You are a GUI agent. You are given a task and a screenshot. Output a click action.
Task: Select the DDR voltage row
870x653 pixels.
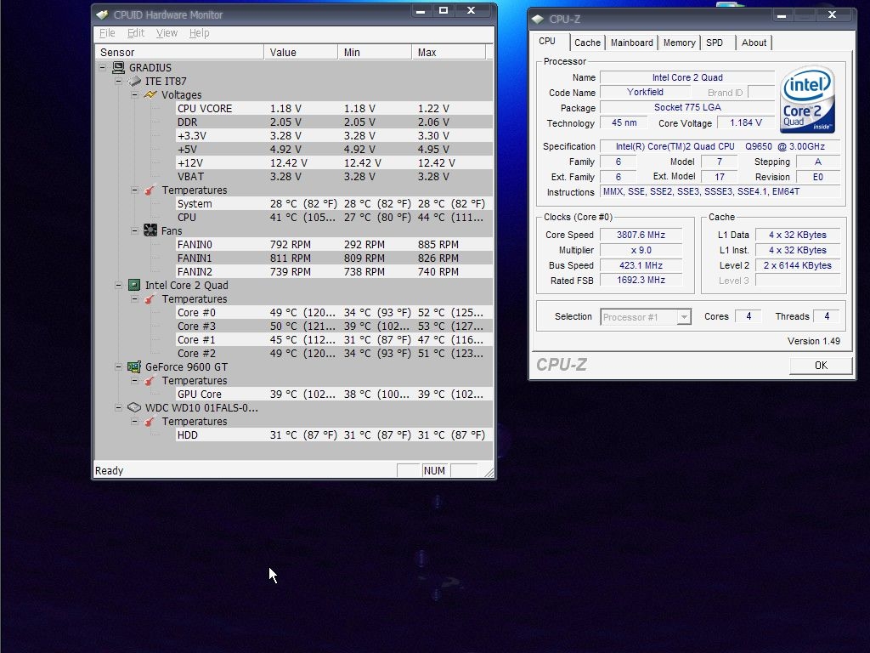coord(333,122)
